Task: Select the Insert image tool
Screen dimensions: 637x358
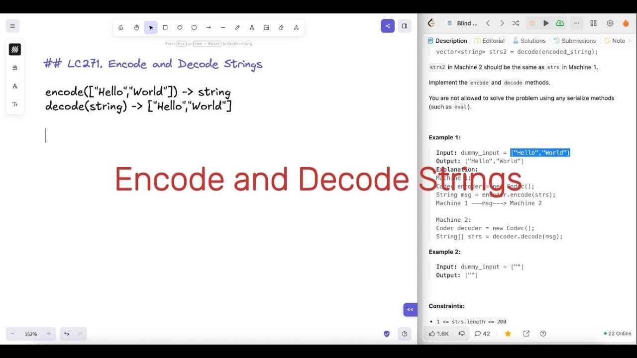Action: [266, 27]
